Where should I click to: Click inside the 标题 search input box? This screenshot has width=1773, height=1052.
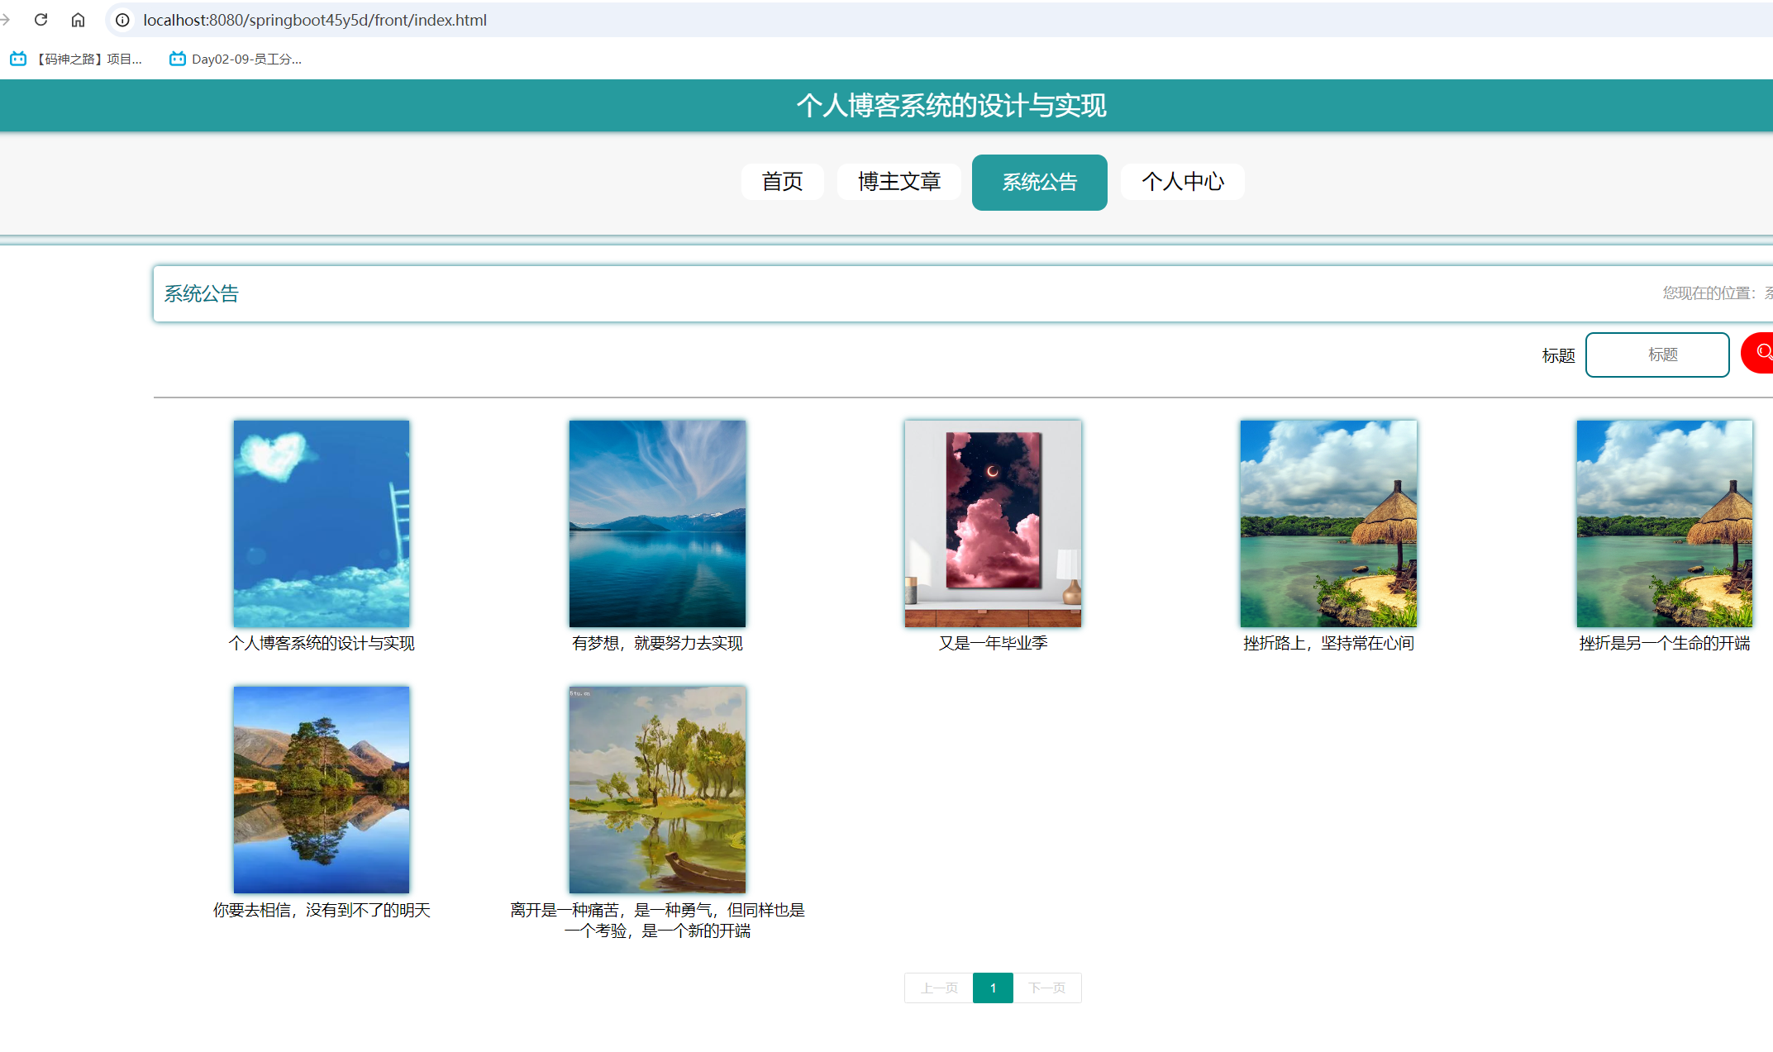1656,355
